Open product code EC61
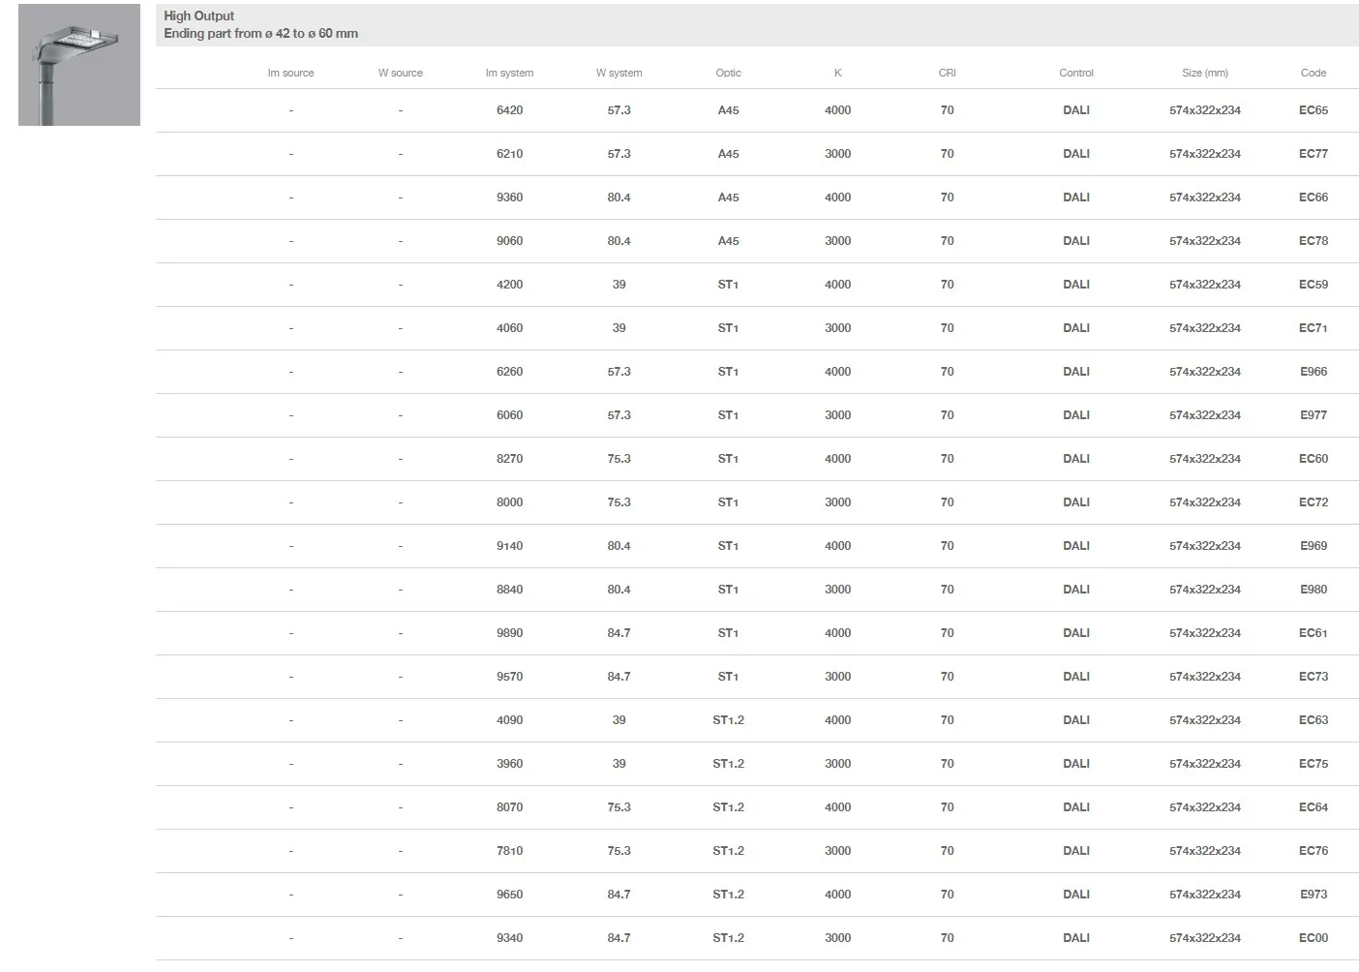Screen dimensions: 1359x972 [1313, 633]
